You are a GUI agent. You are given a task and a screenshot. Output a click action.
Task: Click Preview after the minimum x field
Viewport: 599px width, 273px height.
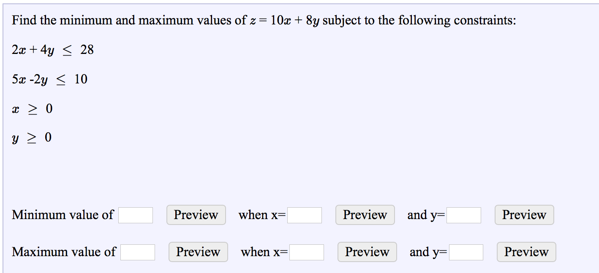click(365, 215)
